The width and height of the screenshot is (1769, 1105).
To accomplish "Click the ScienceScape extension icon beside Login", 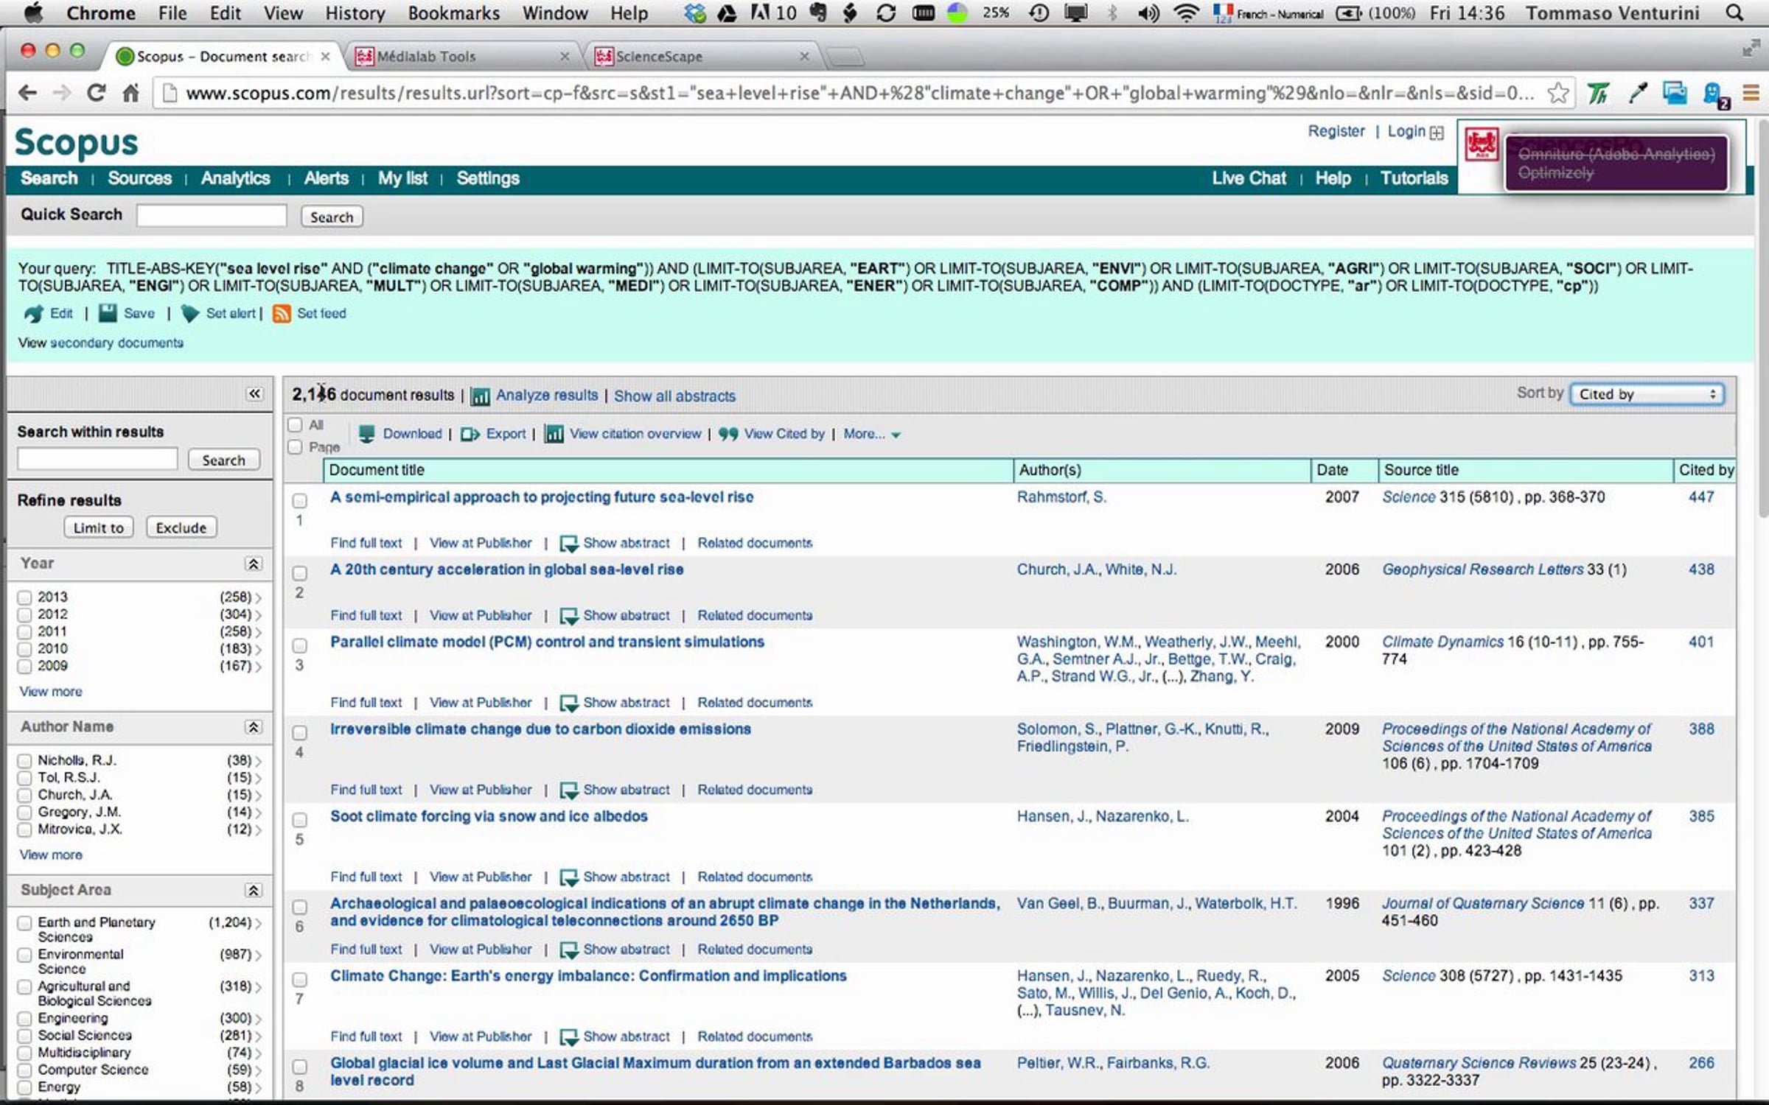I will tap(1481, 144).
